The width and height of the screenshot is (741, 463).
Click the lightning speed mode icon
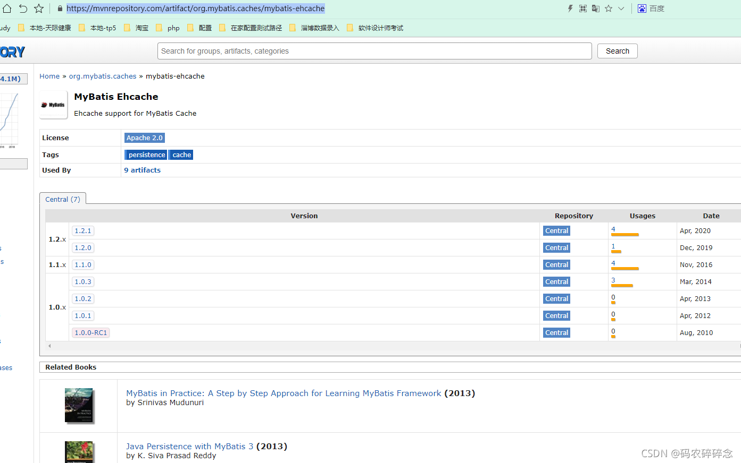tap(570, 8)
